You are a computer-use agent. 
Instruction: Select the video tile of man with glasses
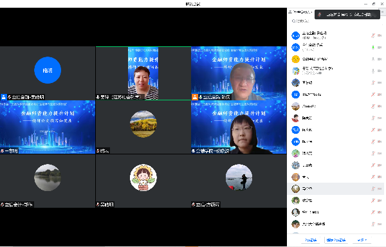pos(239,73)
